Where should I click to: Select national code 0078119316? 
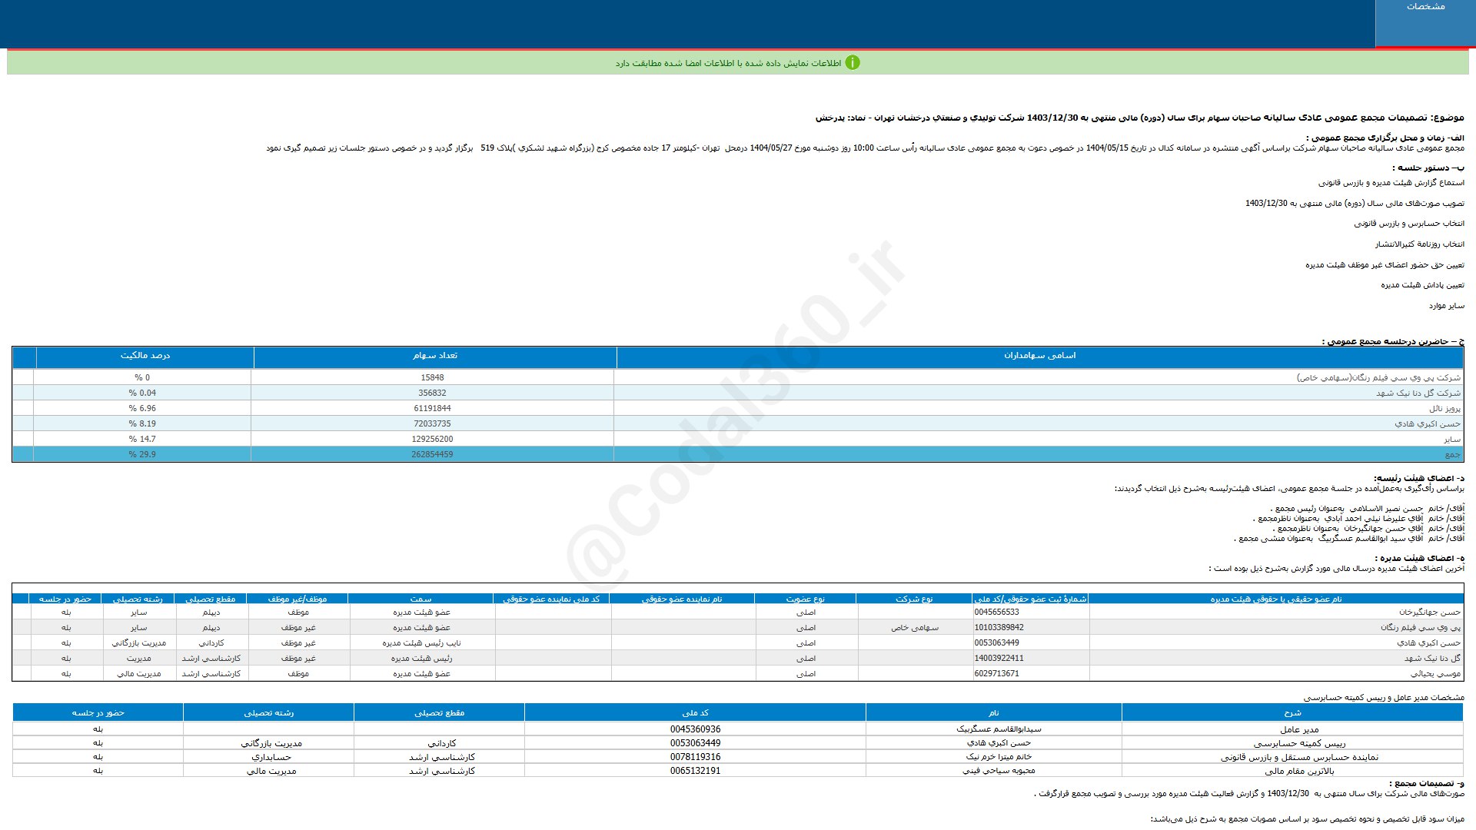(695, 757)
